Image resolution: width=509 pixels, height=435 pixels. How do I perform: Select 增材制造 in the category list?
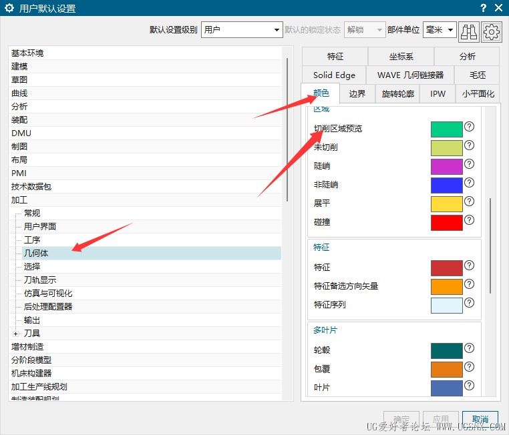145,347
